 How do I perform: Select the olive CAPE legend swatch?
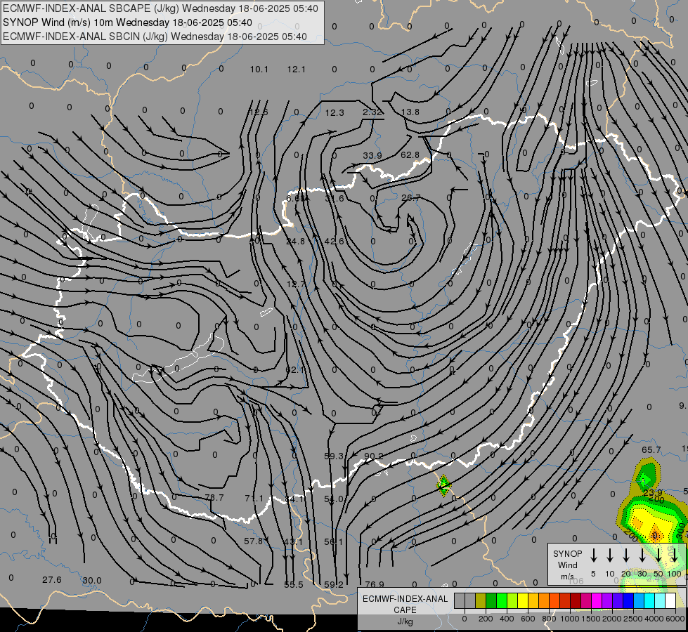tap(481, 600)
